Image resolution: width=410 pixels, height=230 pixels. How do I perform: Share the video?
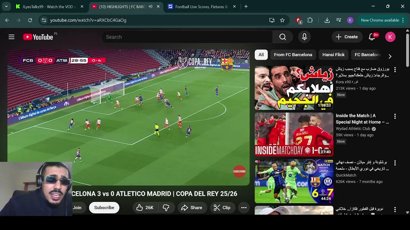pos(192,208)
